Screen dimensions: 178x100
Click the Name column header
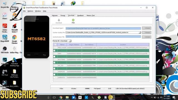tap(62, 45)
